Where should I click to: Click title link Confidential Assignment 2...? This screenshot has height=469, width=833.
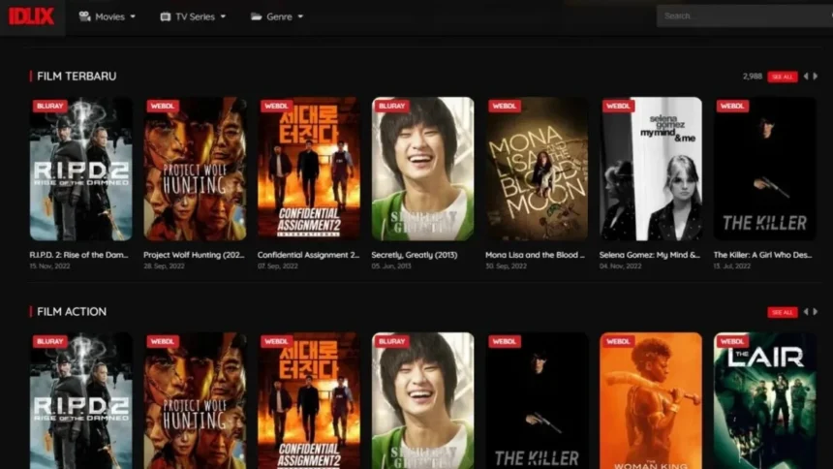[x=309, y=255]
